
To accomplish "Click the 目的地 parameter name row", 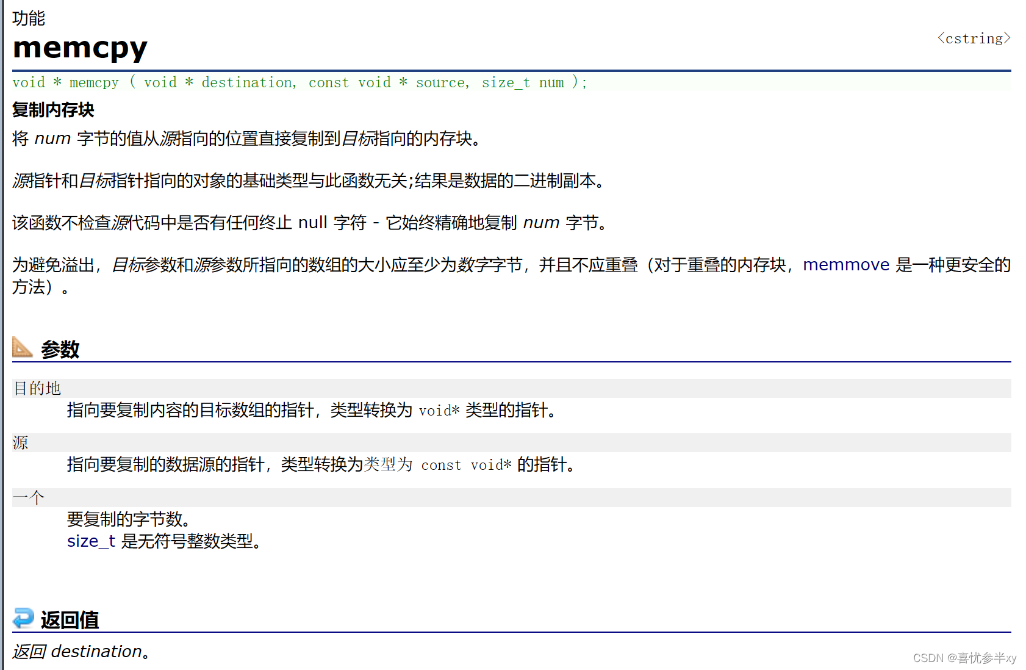I will pyautogui.click(x=511, y=388).
